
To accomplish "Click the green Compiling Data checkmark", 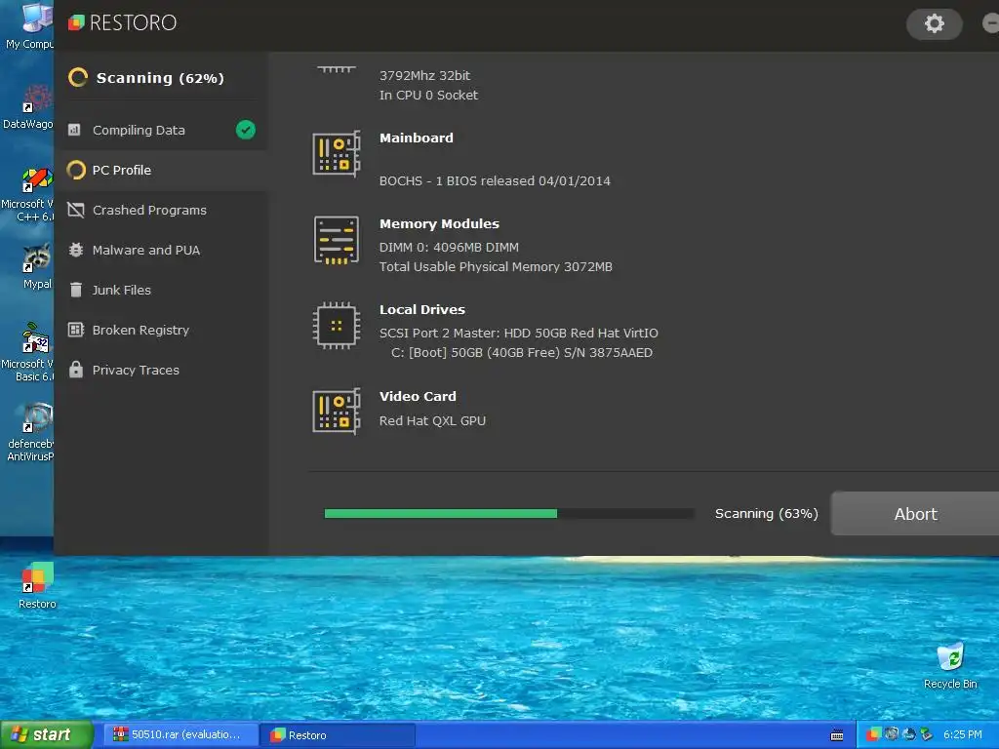I will (245, 130).
